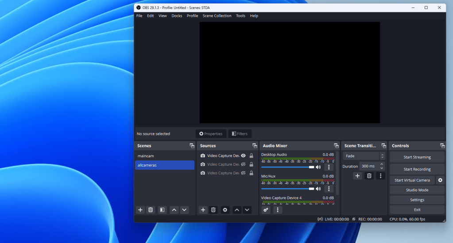Open the Desktop Audio options menu
The width and height of the screenshot is (453, 243).
[329, 167]
